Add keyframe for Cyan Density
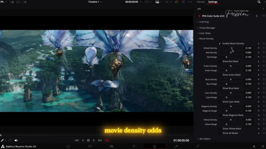 [x=258, y=93]
